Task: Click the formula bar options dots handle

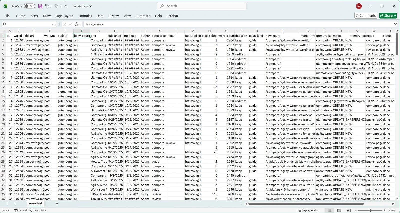Action: 59,24
